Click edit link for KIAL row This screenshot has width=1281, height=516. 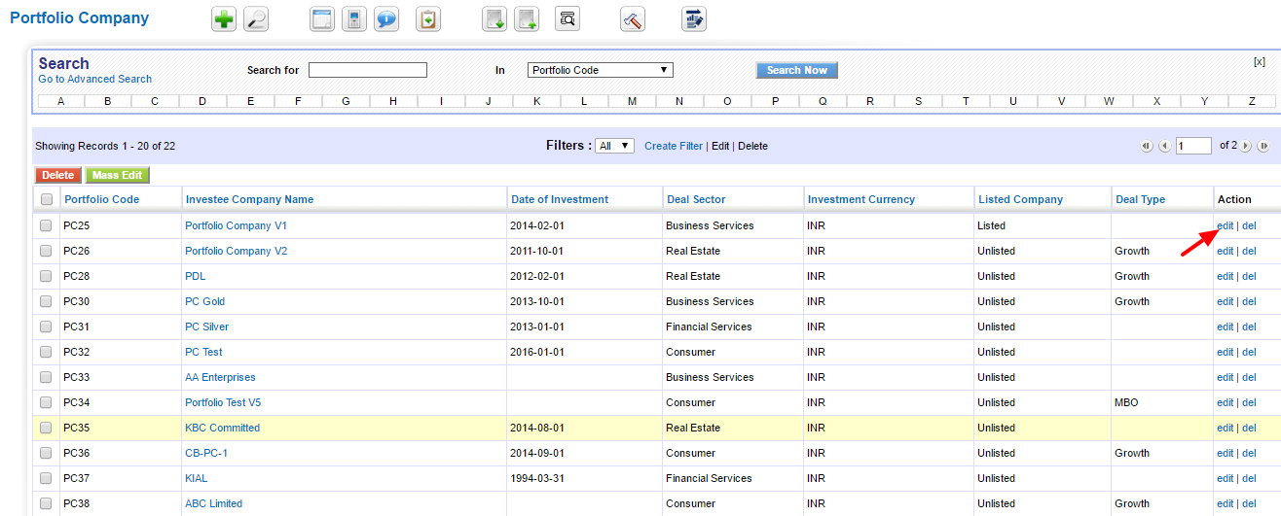1225,478
